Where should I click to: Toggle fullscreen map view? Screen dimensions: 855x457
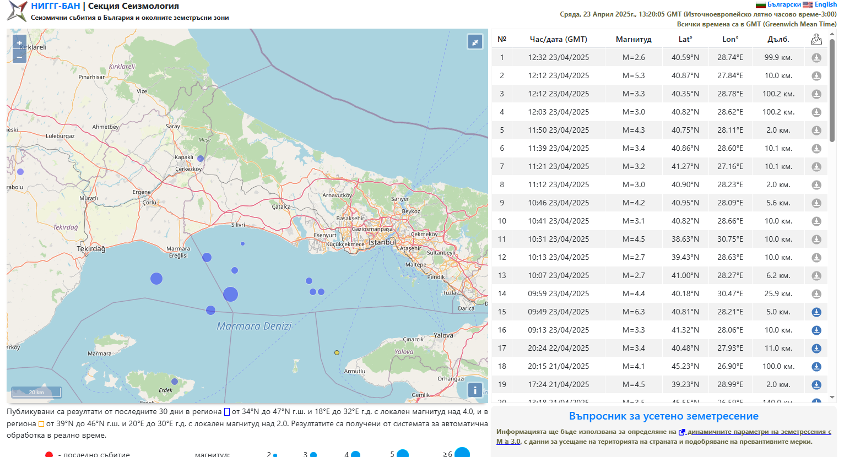[x=474, y=42]
